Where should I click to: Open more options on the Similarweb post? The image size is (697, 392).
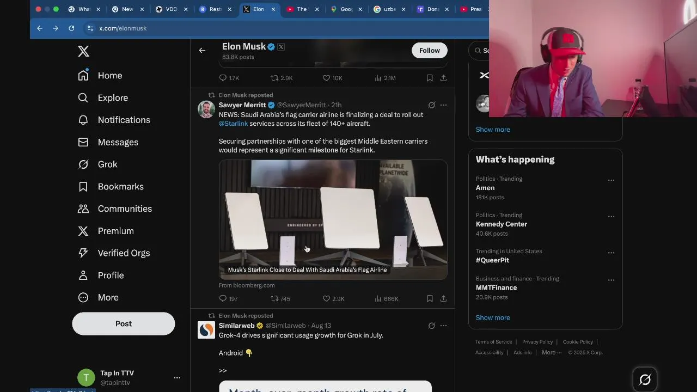pos(443,326)
